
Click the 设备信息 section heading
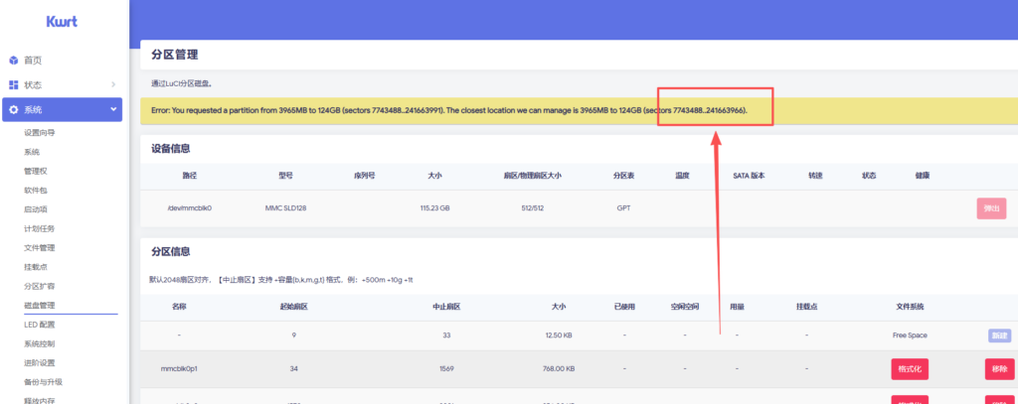point(171,149)
